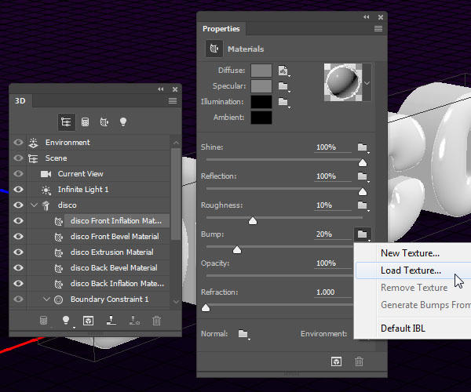Click the Diffuse texture file icon

pos(283,71)
